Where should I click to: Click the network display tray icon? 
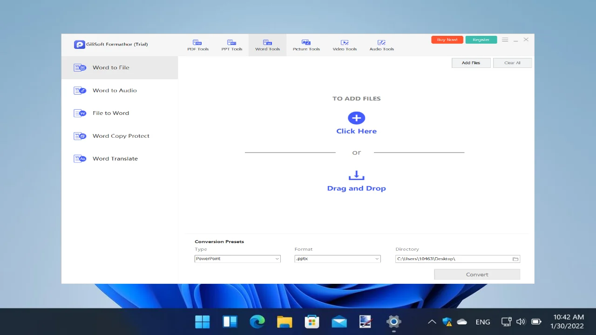(x=506, y=322)
